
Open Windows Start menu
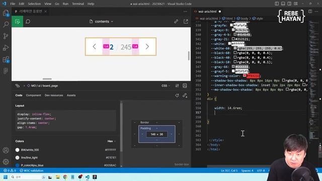6,177
